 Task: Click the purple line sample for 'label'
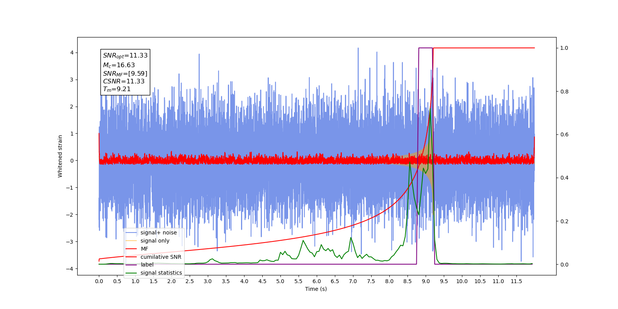(x=131, y=265)
